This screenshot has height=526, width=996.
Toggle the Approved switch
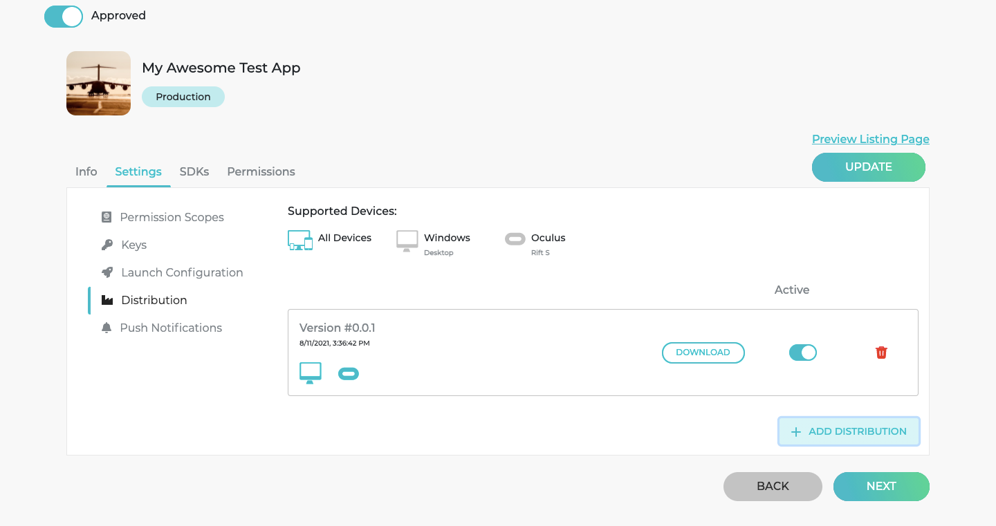[64, 16]
